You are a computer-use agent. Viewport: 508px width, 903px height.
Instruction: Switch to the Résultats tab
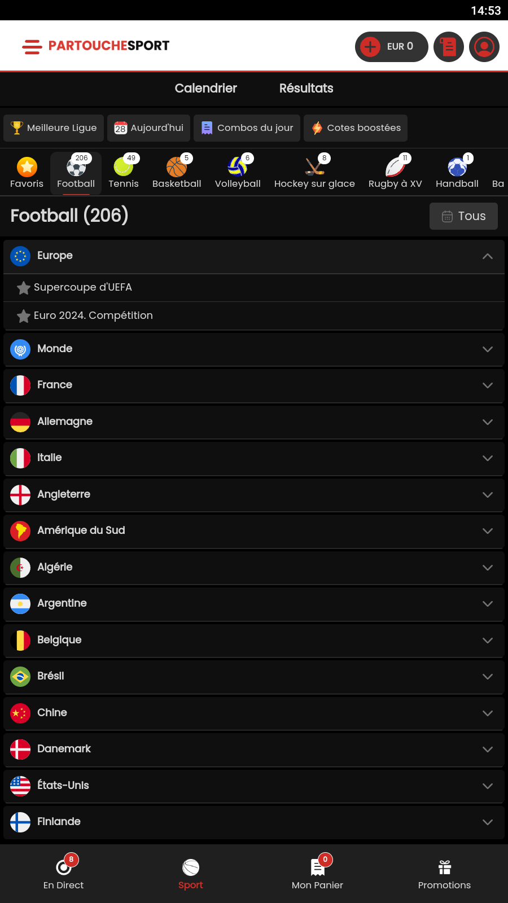[x=306, y=88]
